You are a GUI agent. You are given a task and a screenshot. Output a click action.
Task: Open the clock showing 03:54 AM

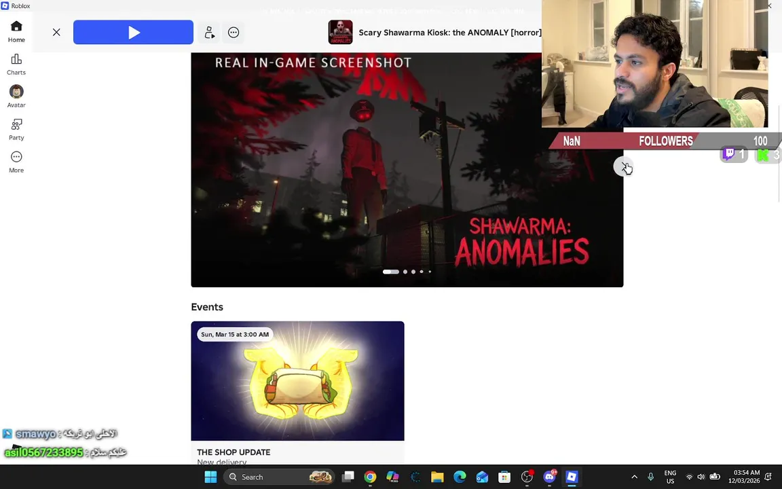click(744, 477)
